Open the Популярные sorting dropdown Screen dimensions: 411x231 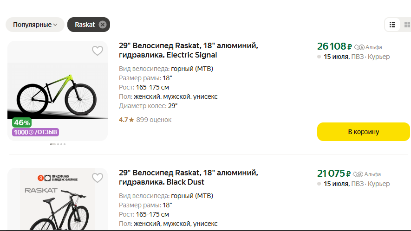pyautogui.click(x=35, y=25)
